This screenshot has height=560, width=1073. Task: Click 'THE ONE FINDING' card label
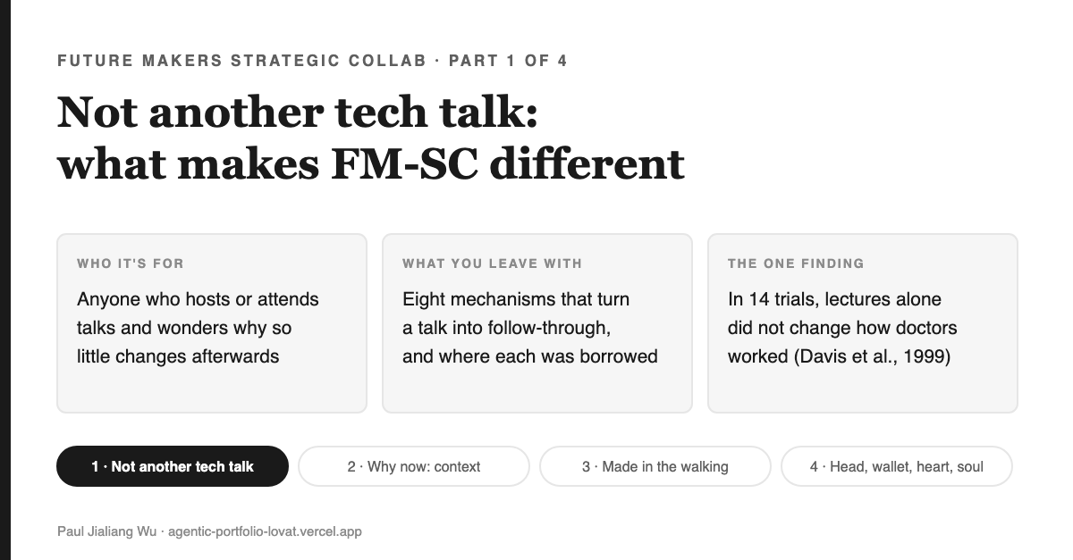pos(796,263)
